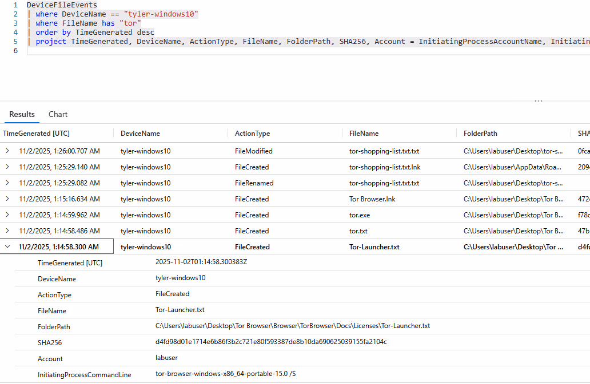Click the SHA256 hash value d4fd98d0...

(x=271, y=342)
